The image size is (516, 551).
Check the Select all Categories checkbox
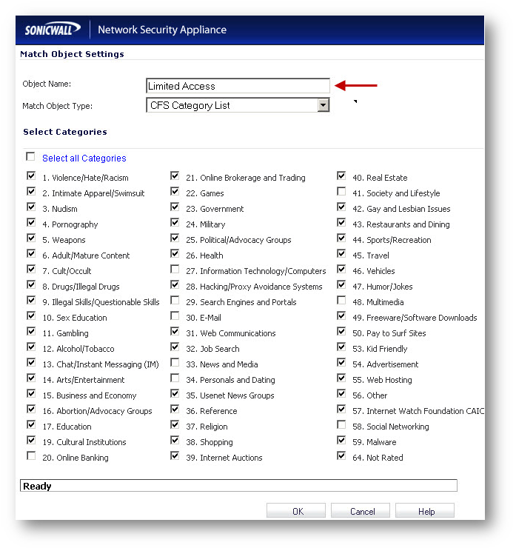coord(30,157)
